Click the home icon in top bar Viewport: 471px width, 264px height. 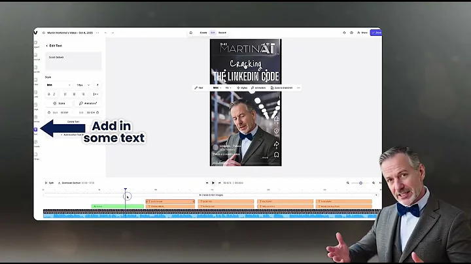pyautogui.click(x=191, y=33)
